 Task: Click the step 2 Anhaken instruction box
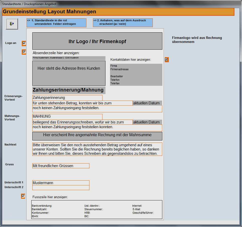[x=123, y=23]
